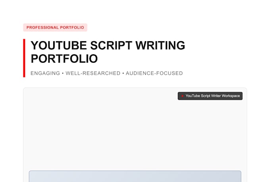Click the YouTube Script Writing Portfolio heading
The image size is (270, 182).
pos(108,52)
